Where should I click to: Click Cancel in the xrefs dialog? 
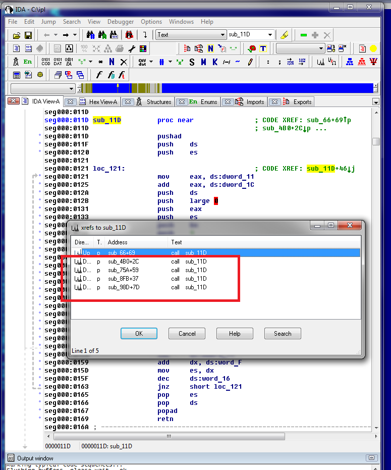pos(187,333)
